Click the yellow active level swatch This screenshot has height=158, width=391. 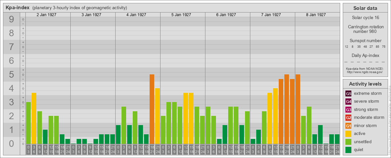click(x=348, y=134)
